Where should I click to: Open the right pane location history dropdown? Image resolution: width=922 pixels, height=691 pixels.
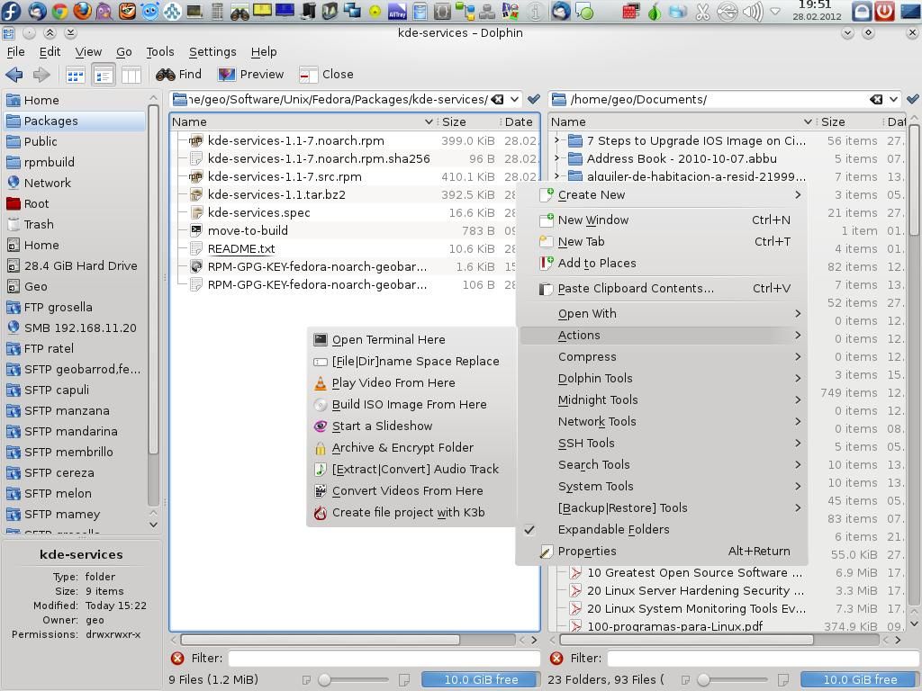click(x=893, y=99)
